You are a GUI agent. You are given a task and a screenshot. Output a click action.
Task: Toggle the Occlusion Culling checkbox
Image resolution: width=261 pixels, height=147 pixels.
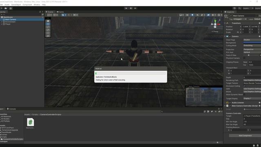pyautogui.click(x=244, y=86)
